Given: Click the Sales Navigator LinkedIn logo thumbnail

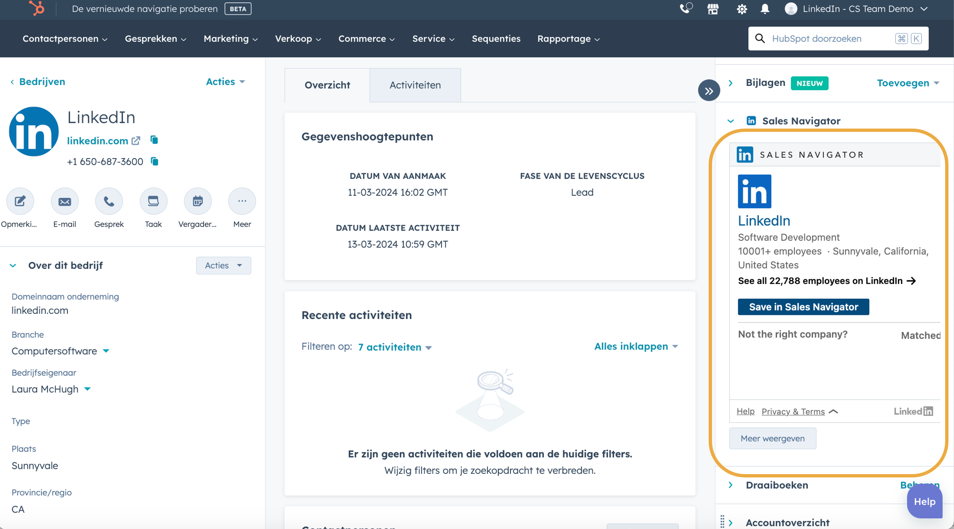Looking at the screenshot, I should click(x=754, y=191).
